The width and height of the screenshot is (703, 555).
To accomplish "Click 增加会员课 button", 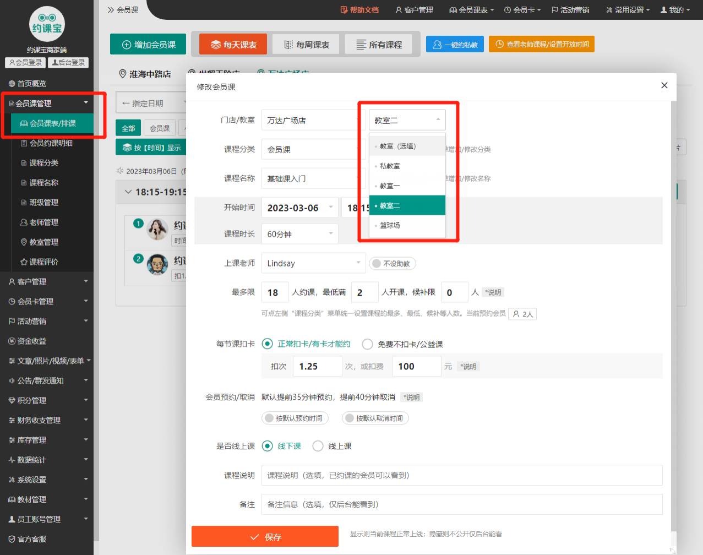I will 149,45.
